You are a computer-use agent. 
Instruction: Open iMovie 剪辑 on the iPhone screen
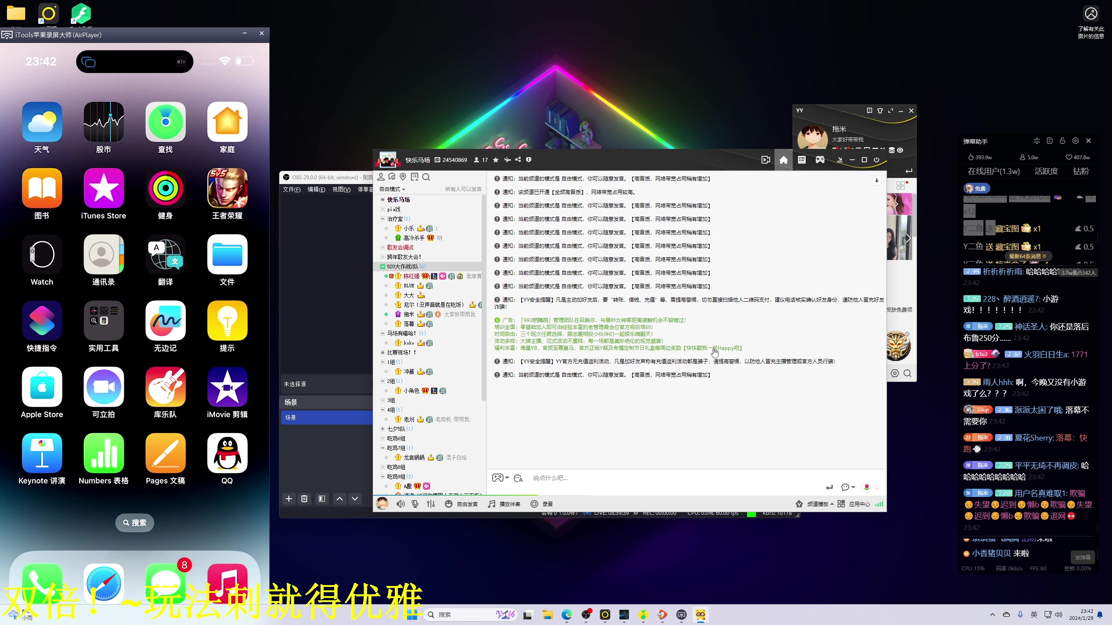(227, 387)
